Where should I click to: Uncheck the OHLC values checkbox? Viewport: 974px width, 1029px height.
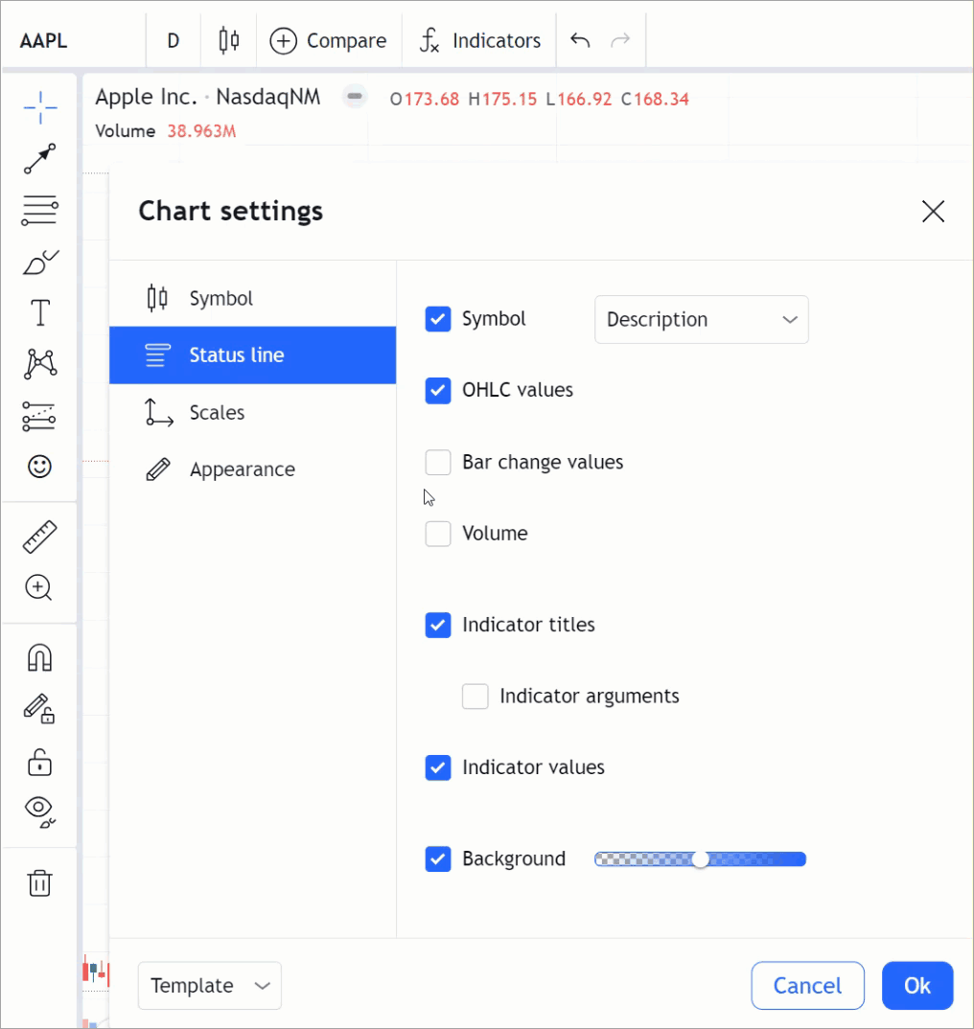click(x=438, y=390)
